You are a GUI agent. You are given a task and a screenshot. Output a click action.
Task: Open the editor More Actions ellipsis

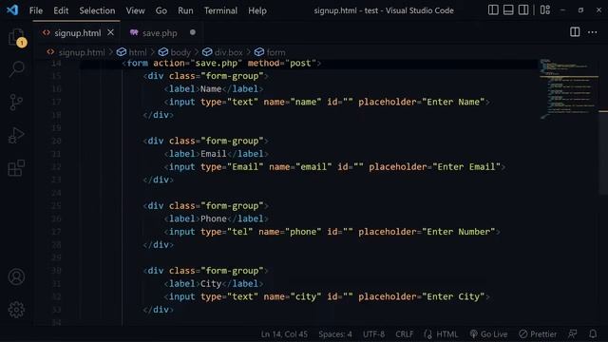(593, 32)
